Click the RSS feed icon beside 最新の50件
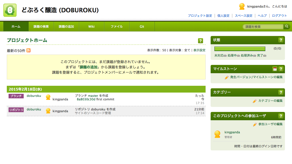Screen dimensions: 292x164 pyautogui.click(x=28, y=51)
